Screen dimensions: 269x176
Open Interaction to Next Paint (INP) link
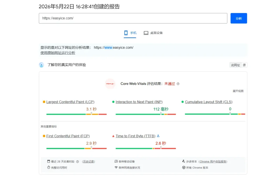point(139,102)
